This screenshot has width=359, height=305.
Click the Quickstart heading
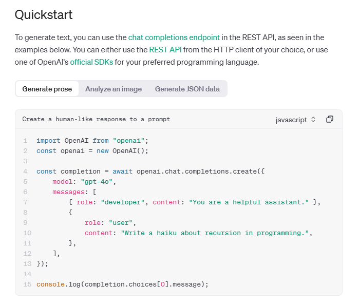(x=44, y=15)
